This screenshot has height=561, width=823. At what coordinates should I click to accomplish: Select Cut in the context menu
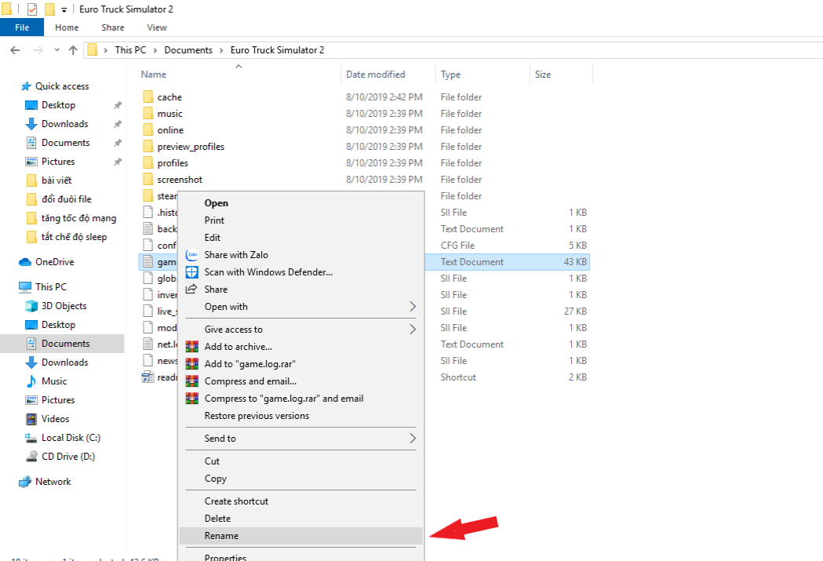tap(212, 461)
